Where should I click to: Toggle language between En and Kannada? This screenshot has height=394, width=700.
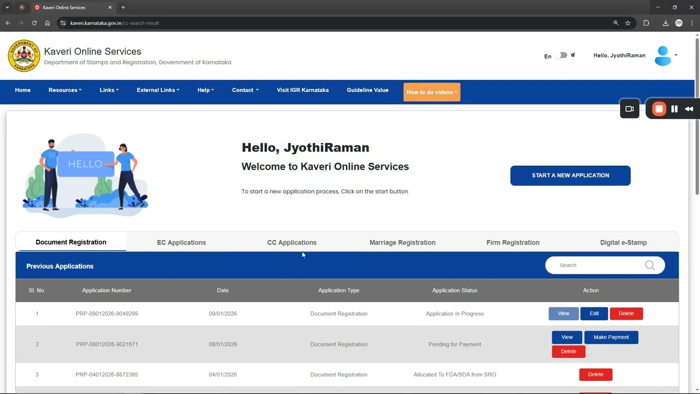coord(561,55)
